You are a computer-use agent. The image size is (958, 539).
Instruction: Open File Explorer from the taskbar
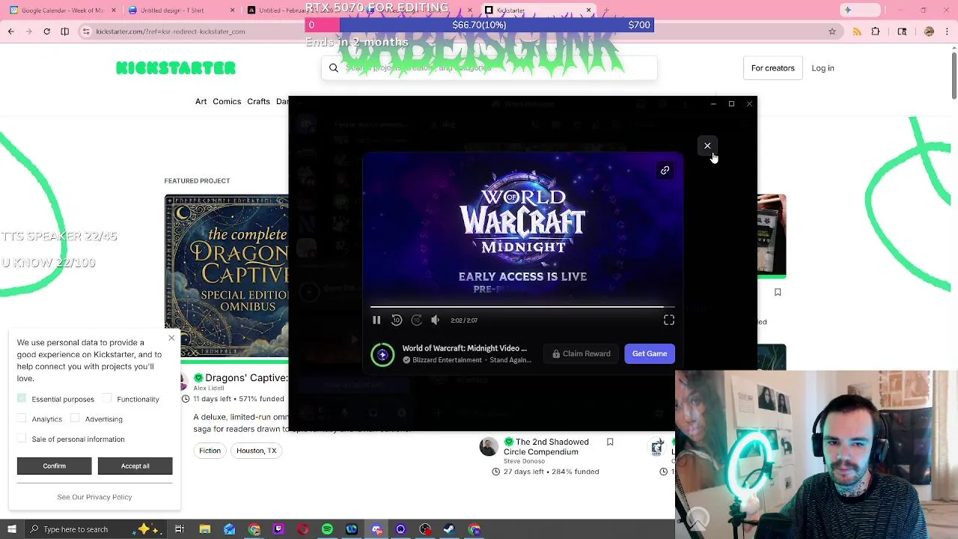(205, 529)
